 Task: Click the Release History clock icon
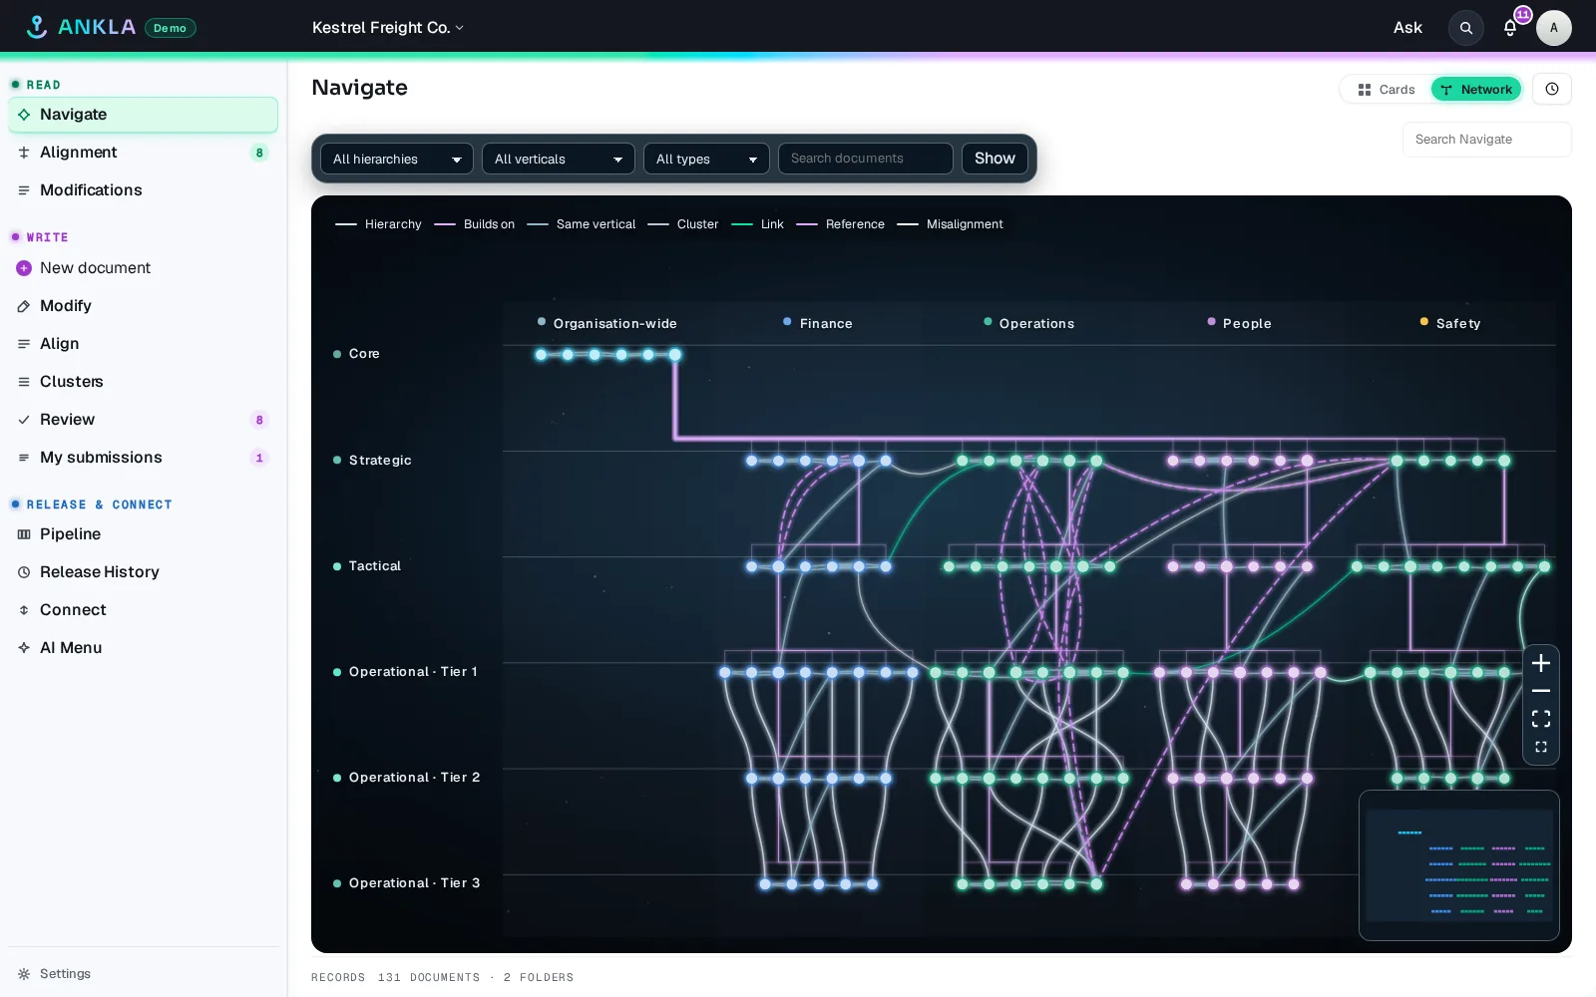tap(24, 572)
